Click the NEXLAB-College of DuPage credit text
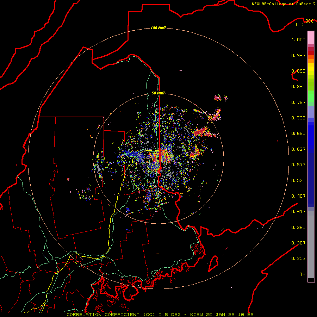 tap(281, 4)
